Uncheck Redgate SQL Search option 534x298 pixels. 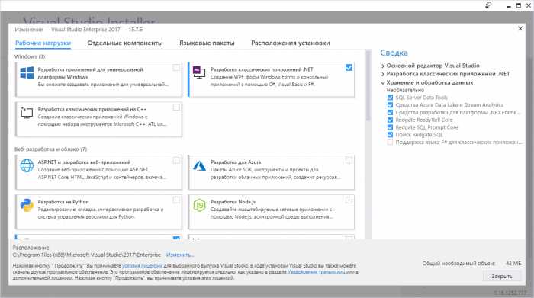click(390, 135)
